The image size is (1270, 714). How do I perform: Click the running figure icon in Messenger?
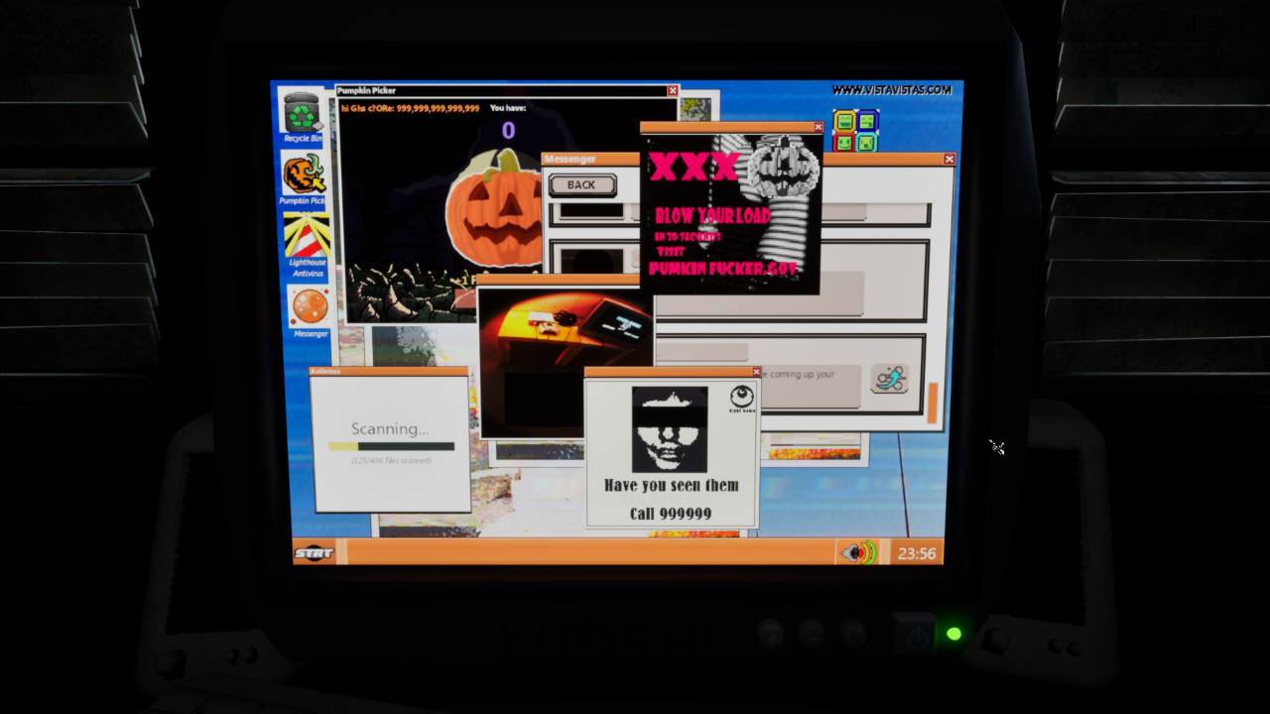889,379
